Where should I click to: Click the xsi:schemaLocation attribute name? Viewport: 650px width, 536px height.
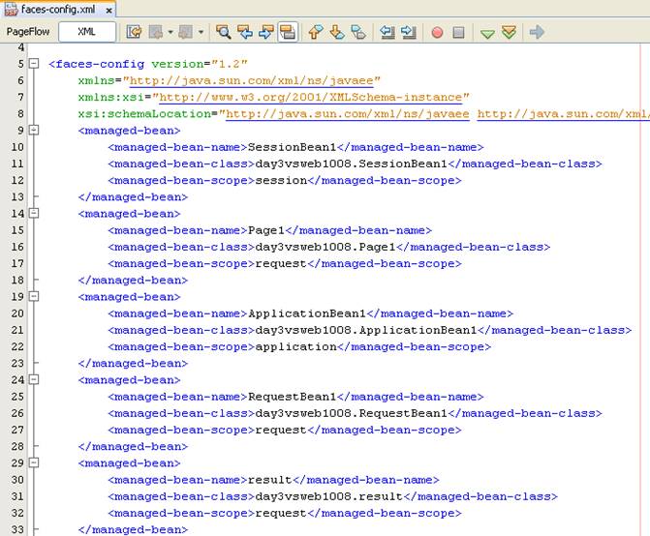[144, 114]
